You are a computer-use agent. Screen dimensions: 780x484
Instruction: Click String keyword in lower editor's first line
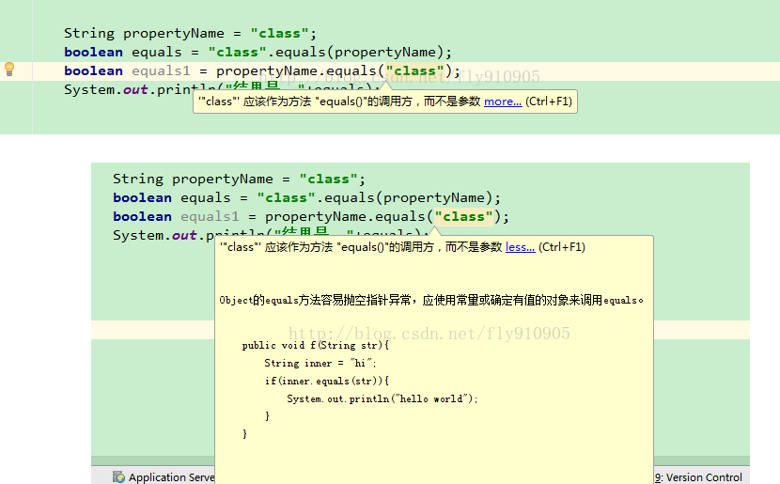tap(138, 180)
